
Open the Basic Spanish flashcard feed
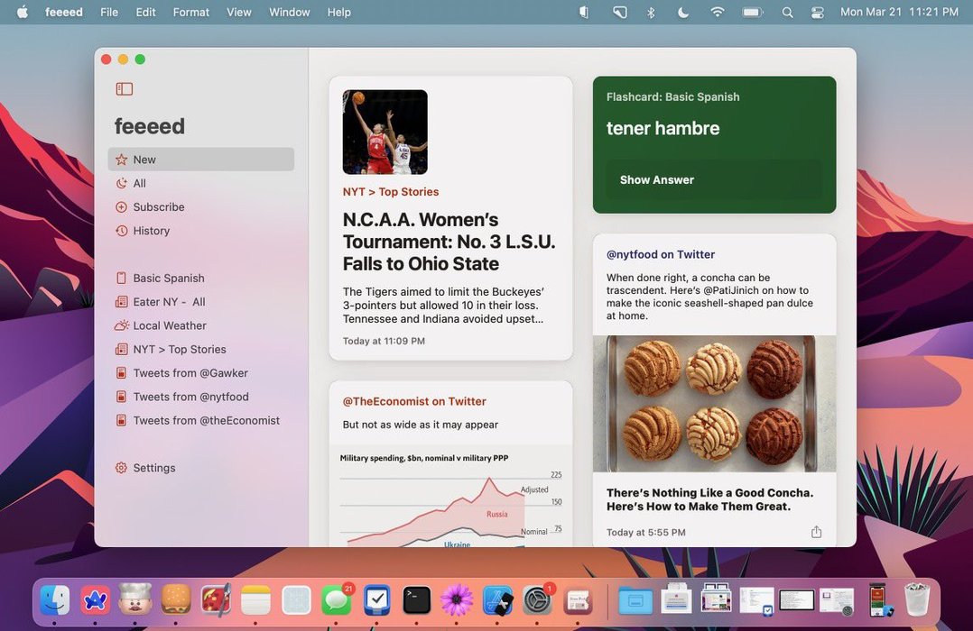click(168, 279)
